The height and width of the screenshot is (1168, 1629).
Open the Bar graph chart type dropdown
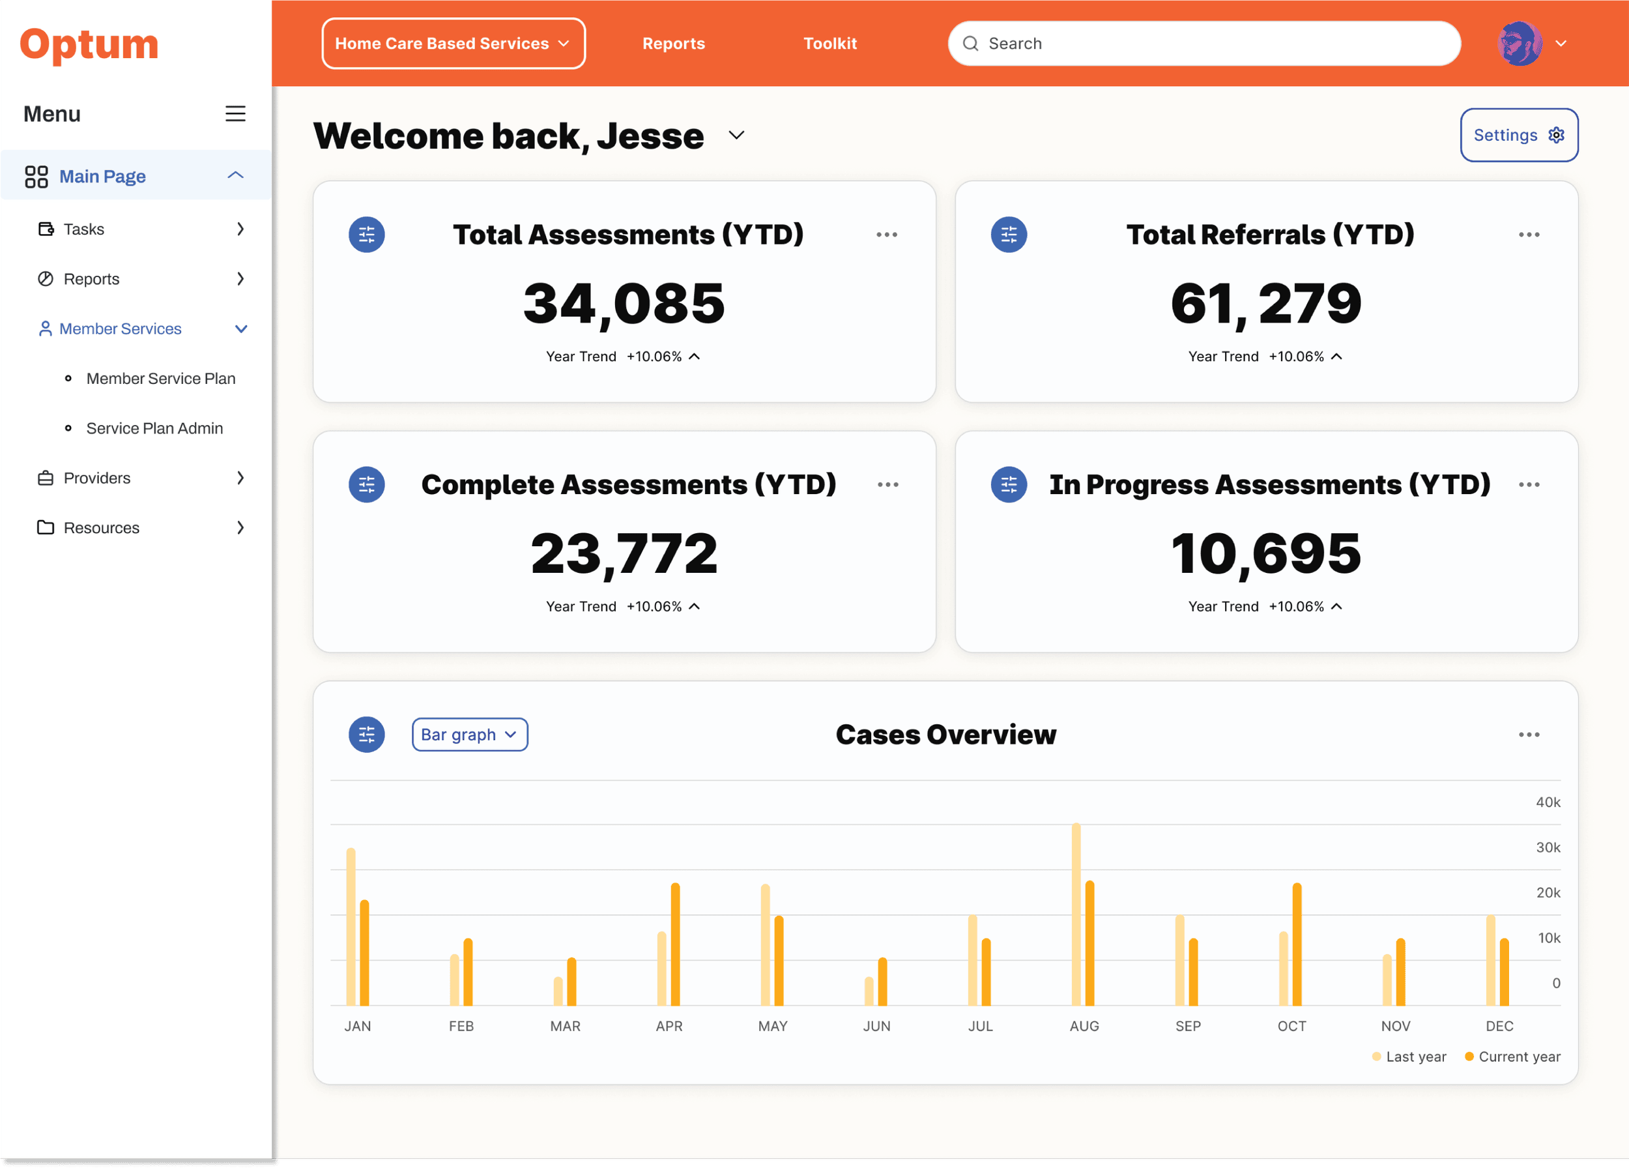(469, 734)
